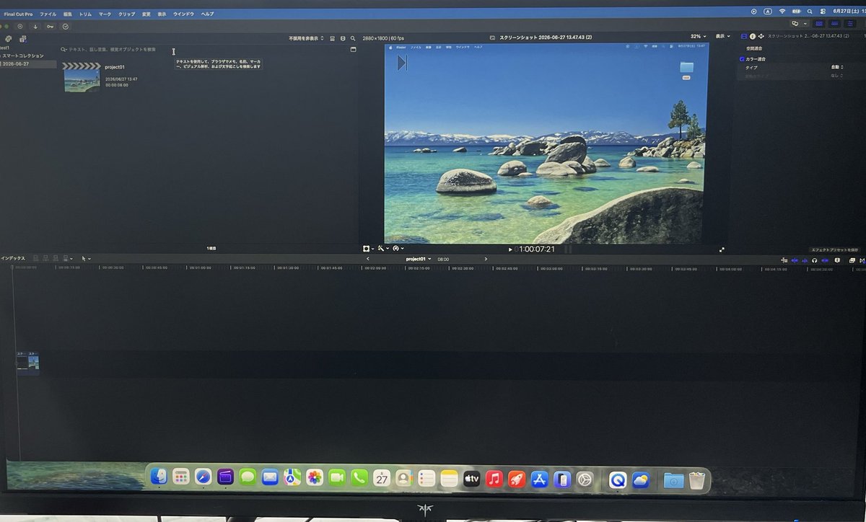866x522 pixels.
Task: Show the titles and generators sidebar
Action: [x=23, y=40]
